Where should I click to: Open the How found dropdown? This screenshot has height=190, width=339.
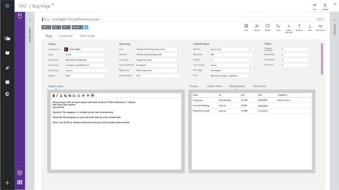(86, 65)
